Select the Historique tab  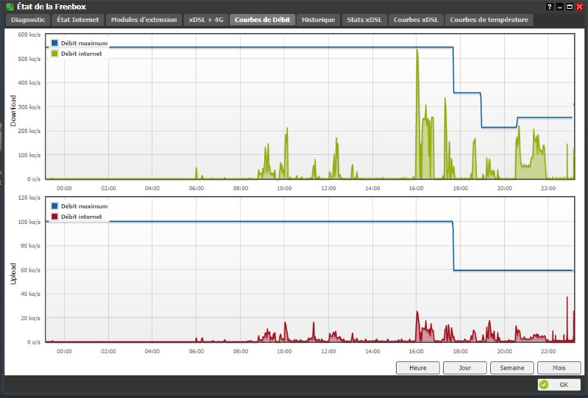pos(320,20)
